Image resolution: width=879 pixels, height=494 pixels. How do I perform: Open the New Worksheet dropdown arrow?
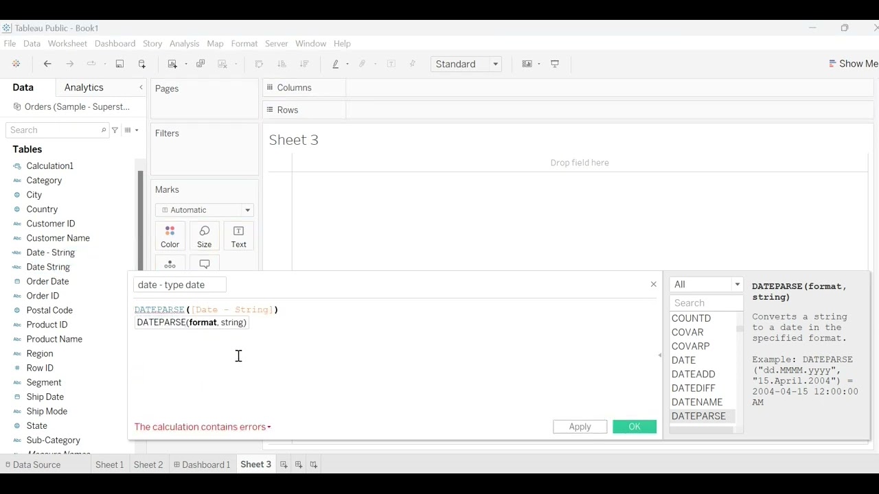pyautogui.click(x=185, y=64)
